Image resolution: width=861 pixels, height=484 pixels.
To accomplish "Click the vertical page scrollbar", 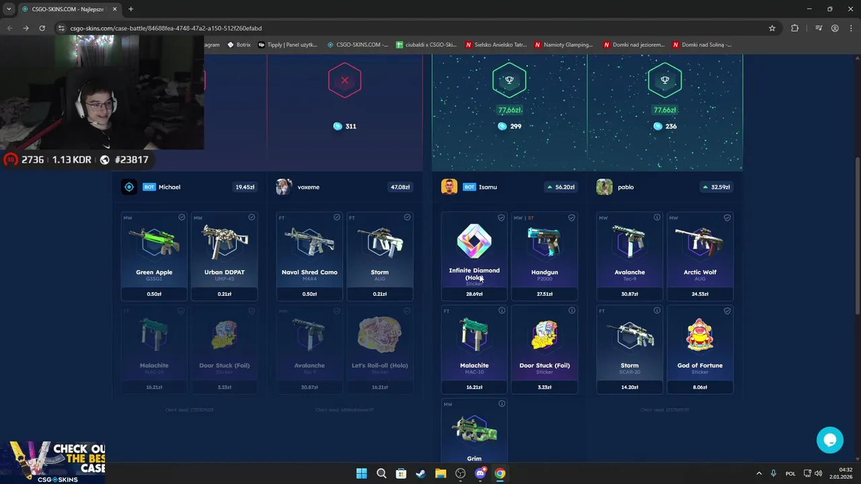I will (x=857, y=235).
